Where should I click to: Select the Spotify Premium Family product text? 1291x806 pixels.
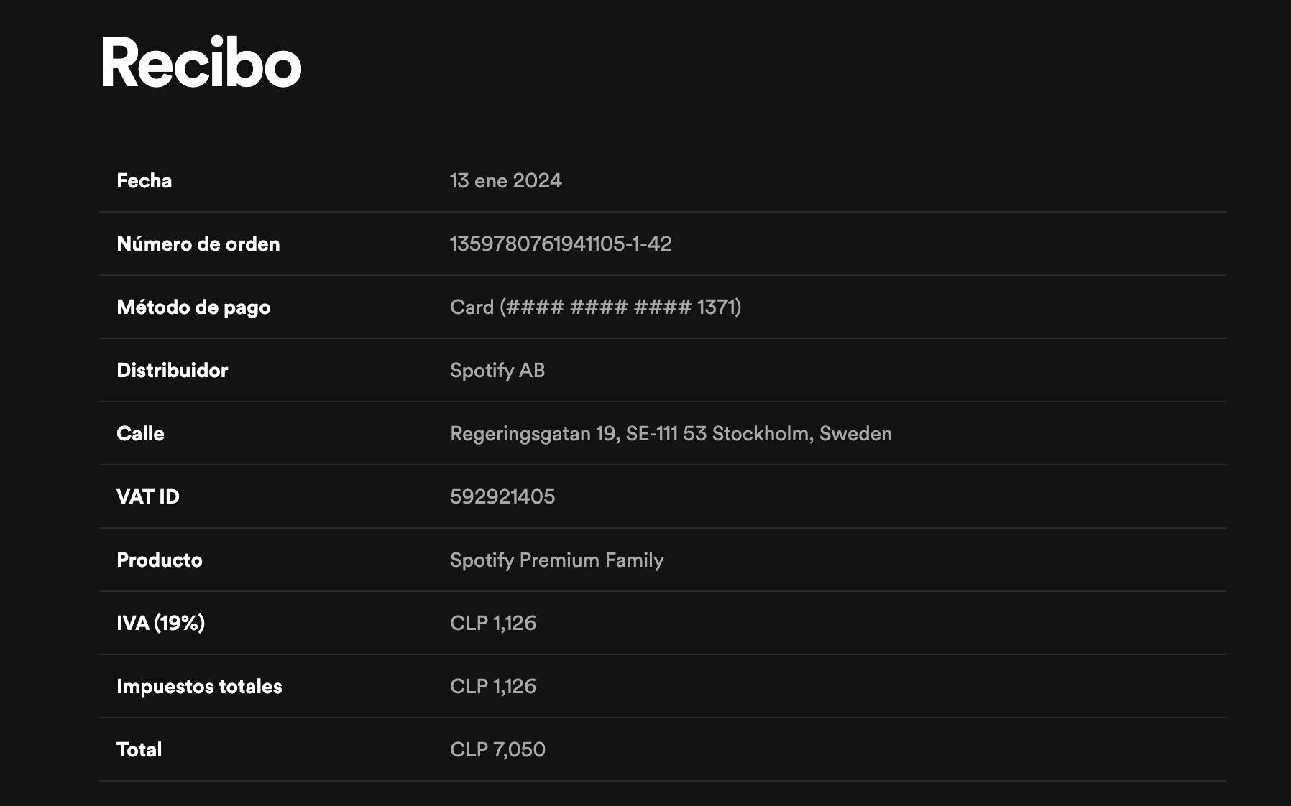coord(556,560)
